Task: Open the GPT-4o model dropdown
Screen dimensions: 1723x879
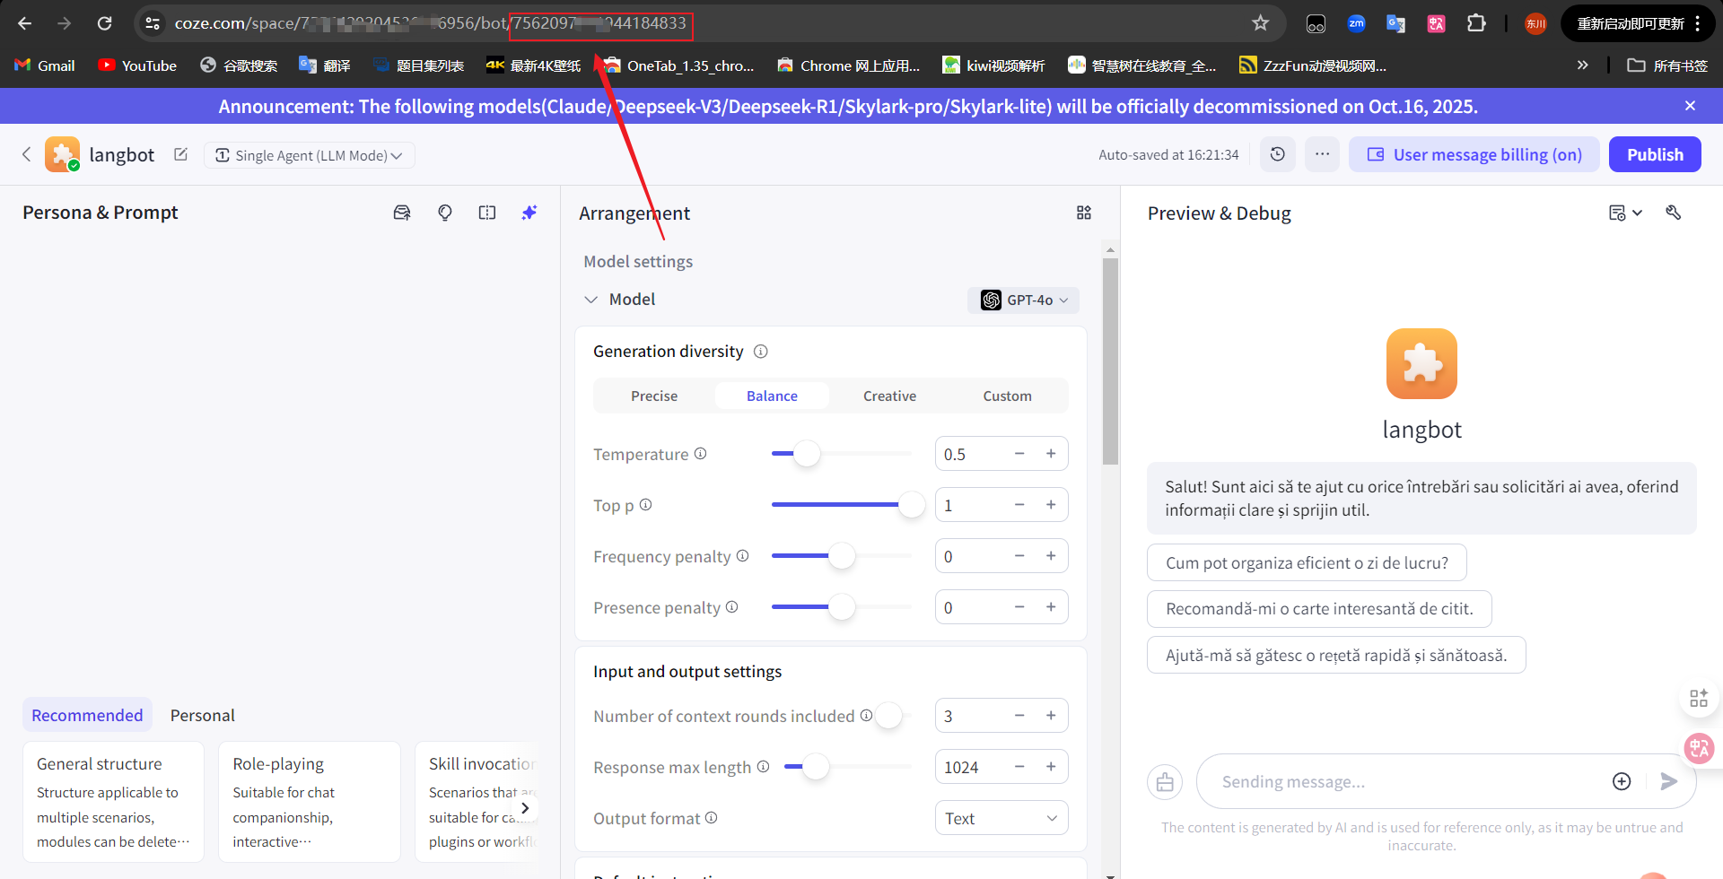Action: [1023, 300]
